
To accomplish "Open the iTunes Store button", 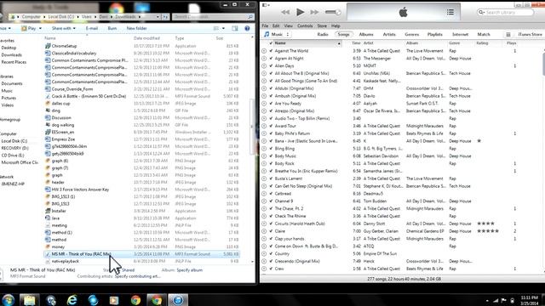I will coord(530,34).
